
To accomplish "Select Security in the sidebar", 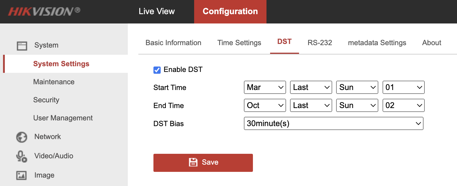I will pos(46,100).
